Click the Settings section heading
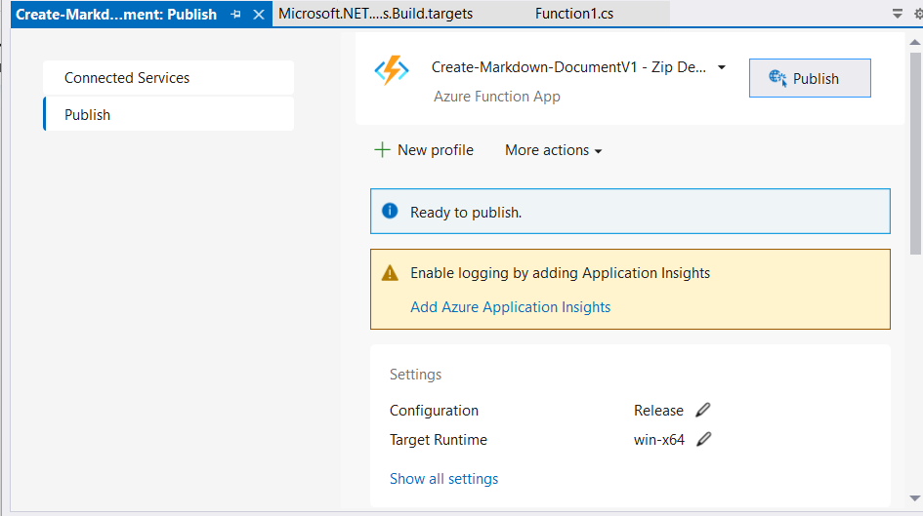The height and width of the screenshot is (516, 923). pyautogui.click(x=415, y=375)
